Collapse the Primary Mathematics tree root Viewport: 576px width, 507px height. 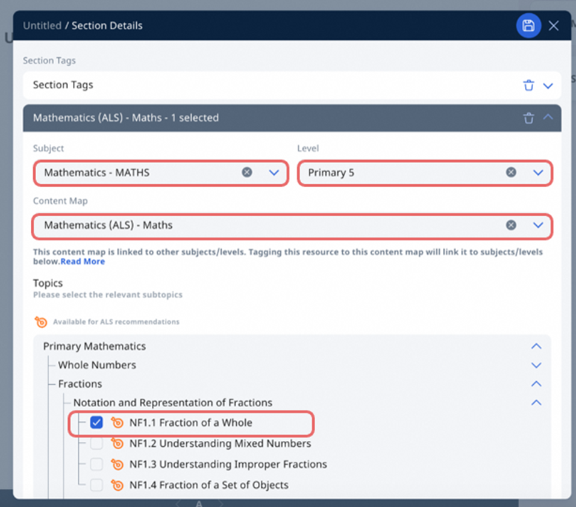[x=536, y=346]
